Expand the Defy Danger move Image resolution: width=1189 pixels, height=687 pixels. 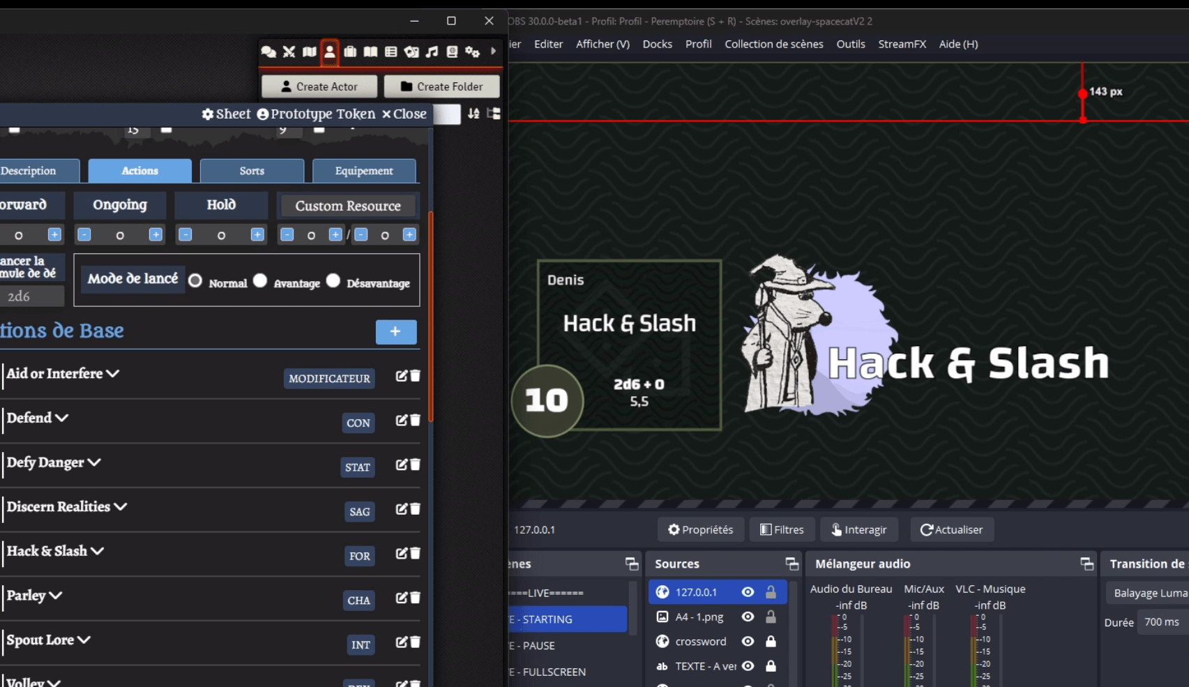pyautogui.click(x=94, y=462)
